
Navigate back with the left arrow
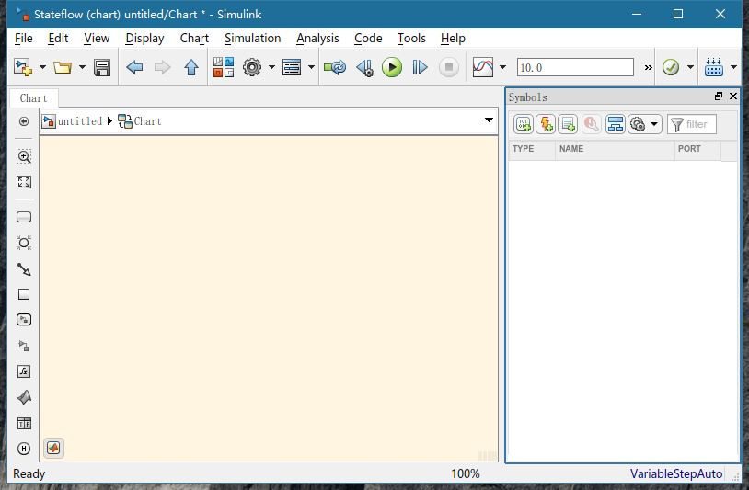pyautogui.click(x=134, y=67)
